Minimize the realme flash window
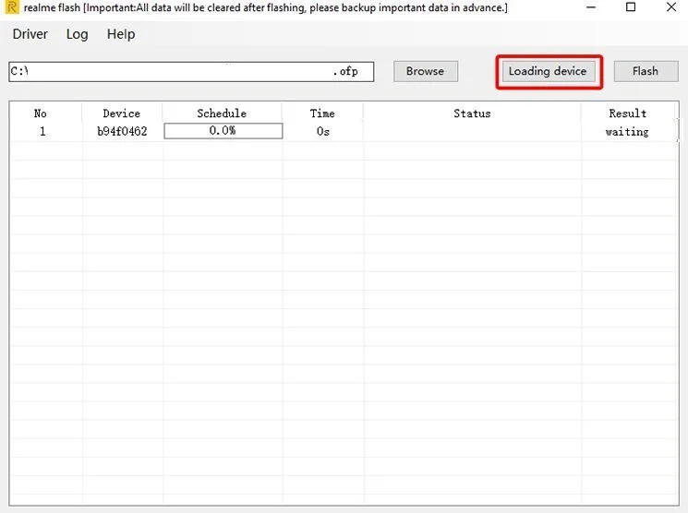Image resolution: width=688 pixels, height=513 pixels. click(591, 7)
